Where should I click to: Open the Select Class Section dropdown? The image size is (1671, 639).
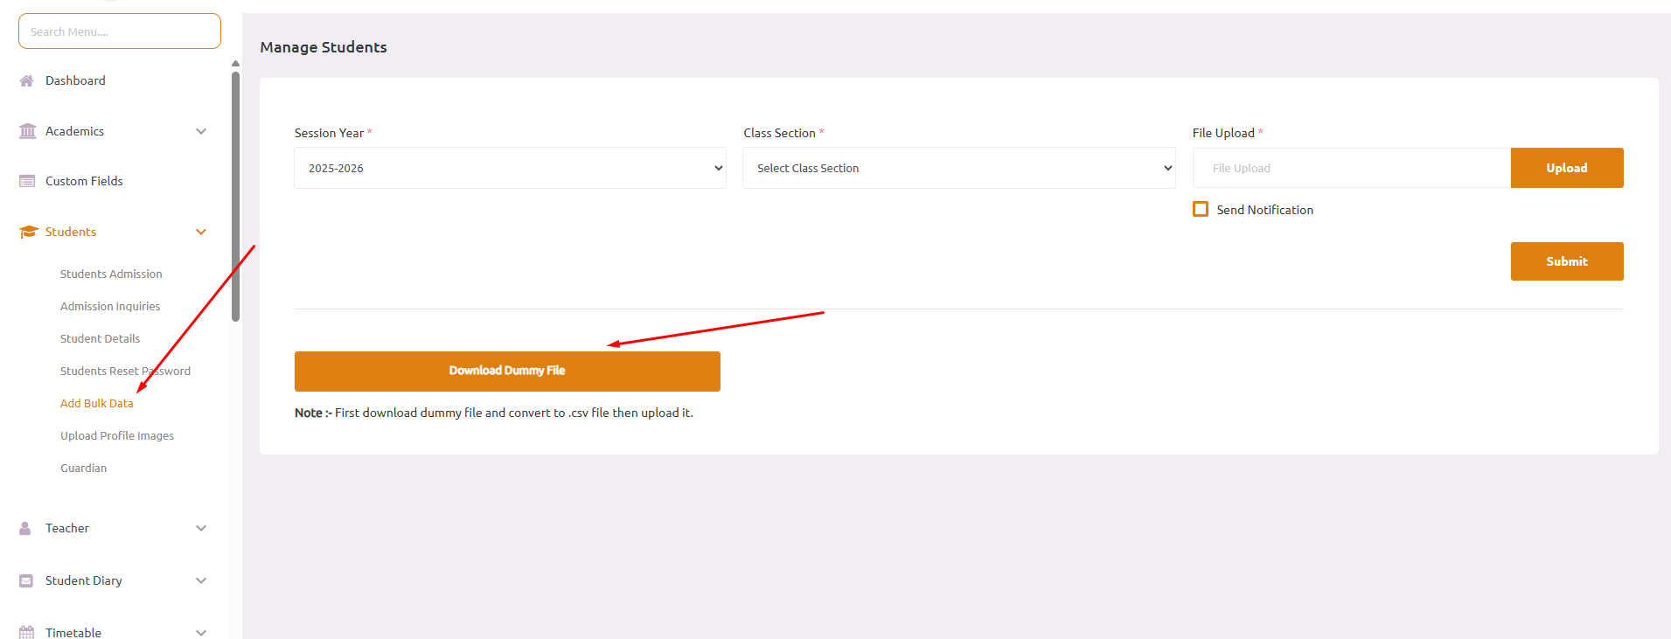[x=958, y=168]
